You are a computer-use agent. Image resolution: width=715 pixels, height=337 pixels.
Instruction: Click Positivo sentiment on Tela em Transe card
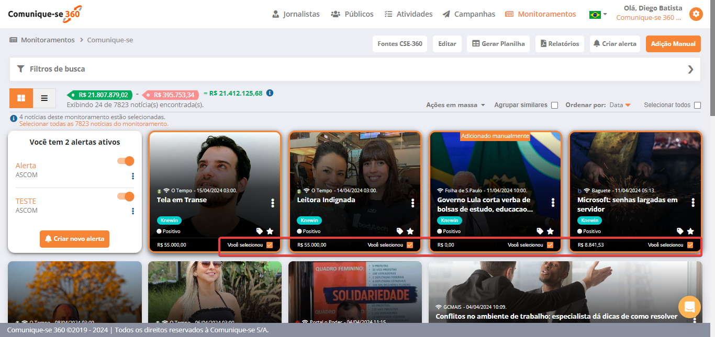pos(168,231)
